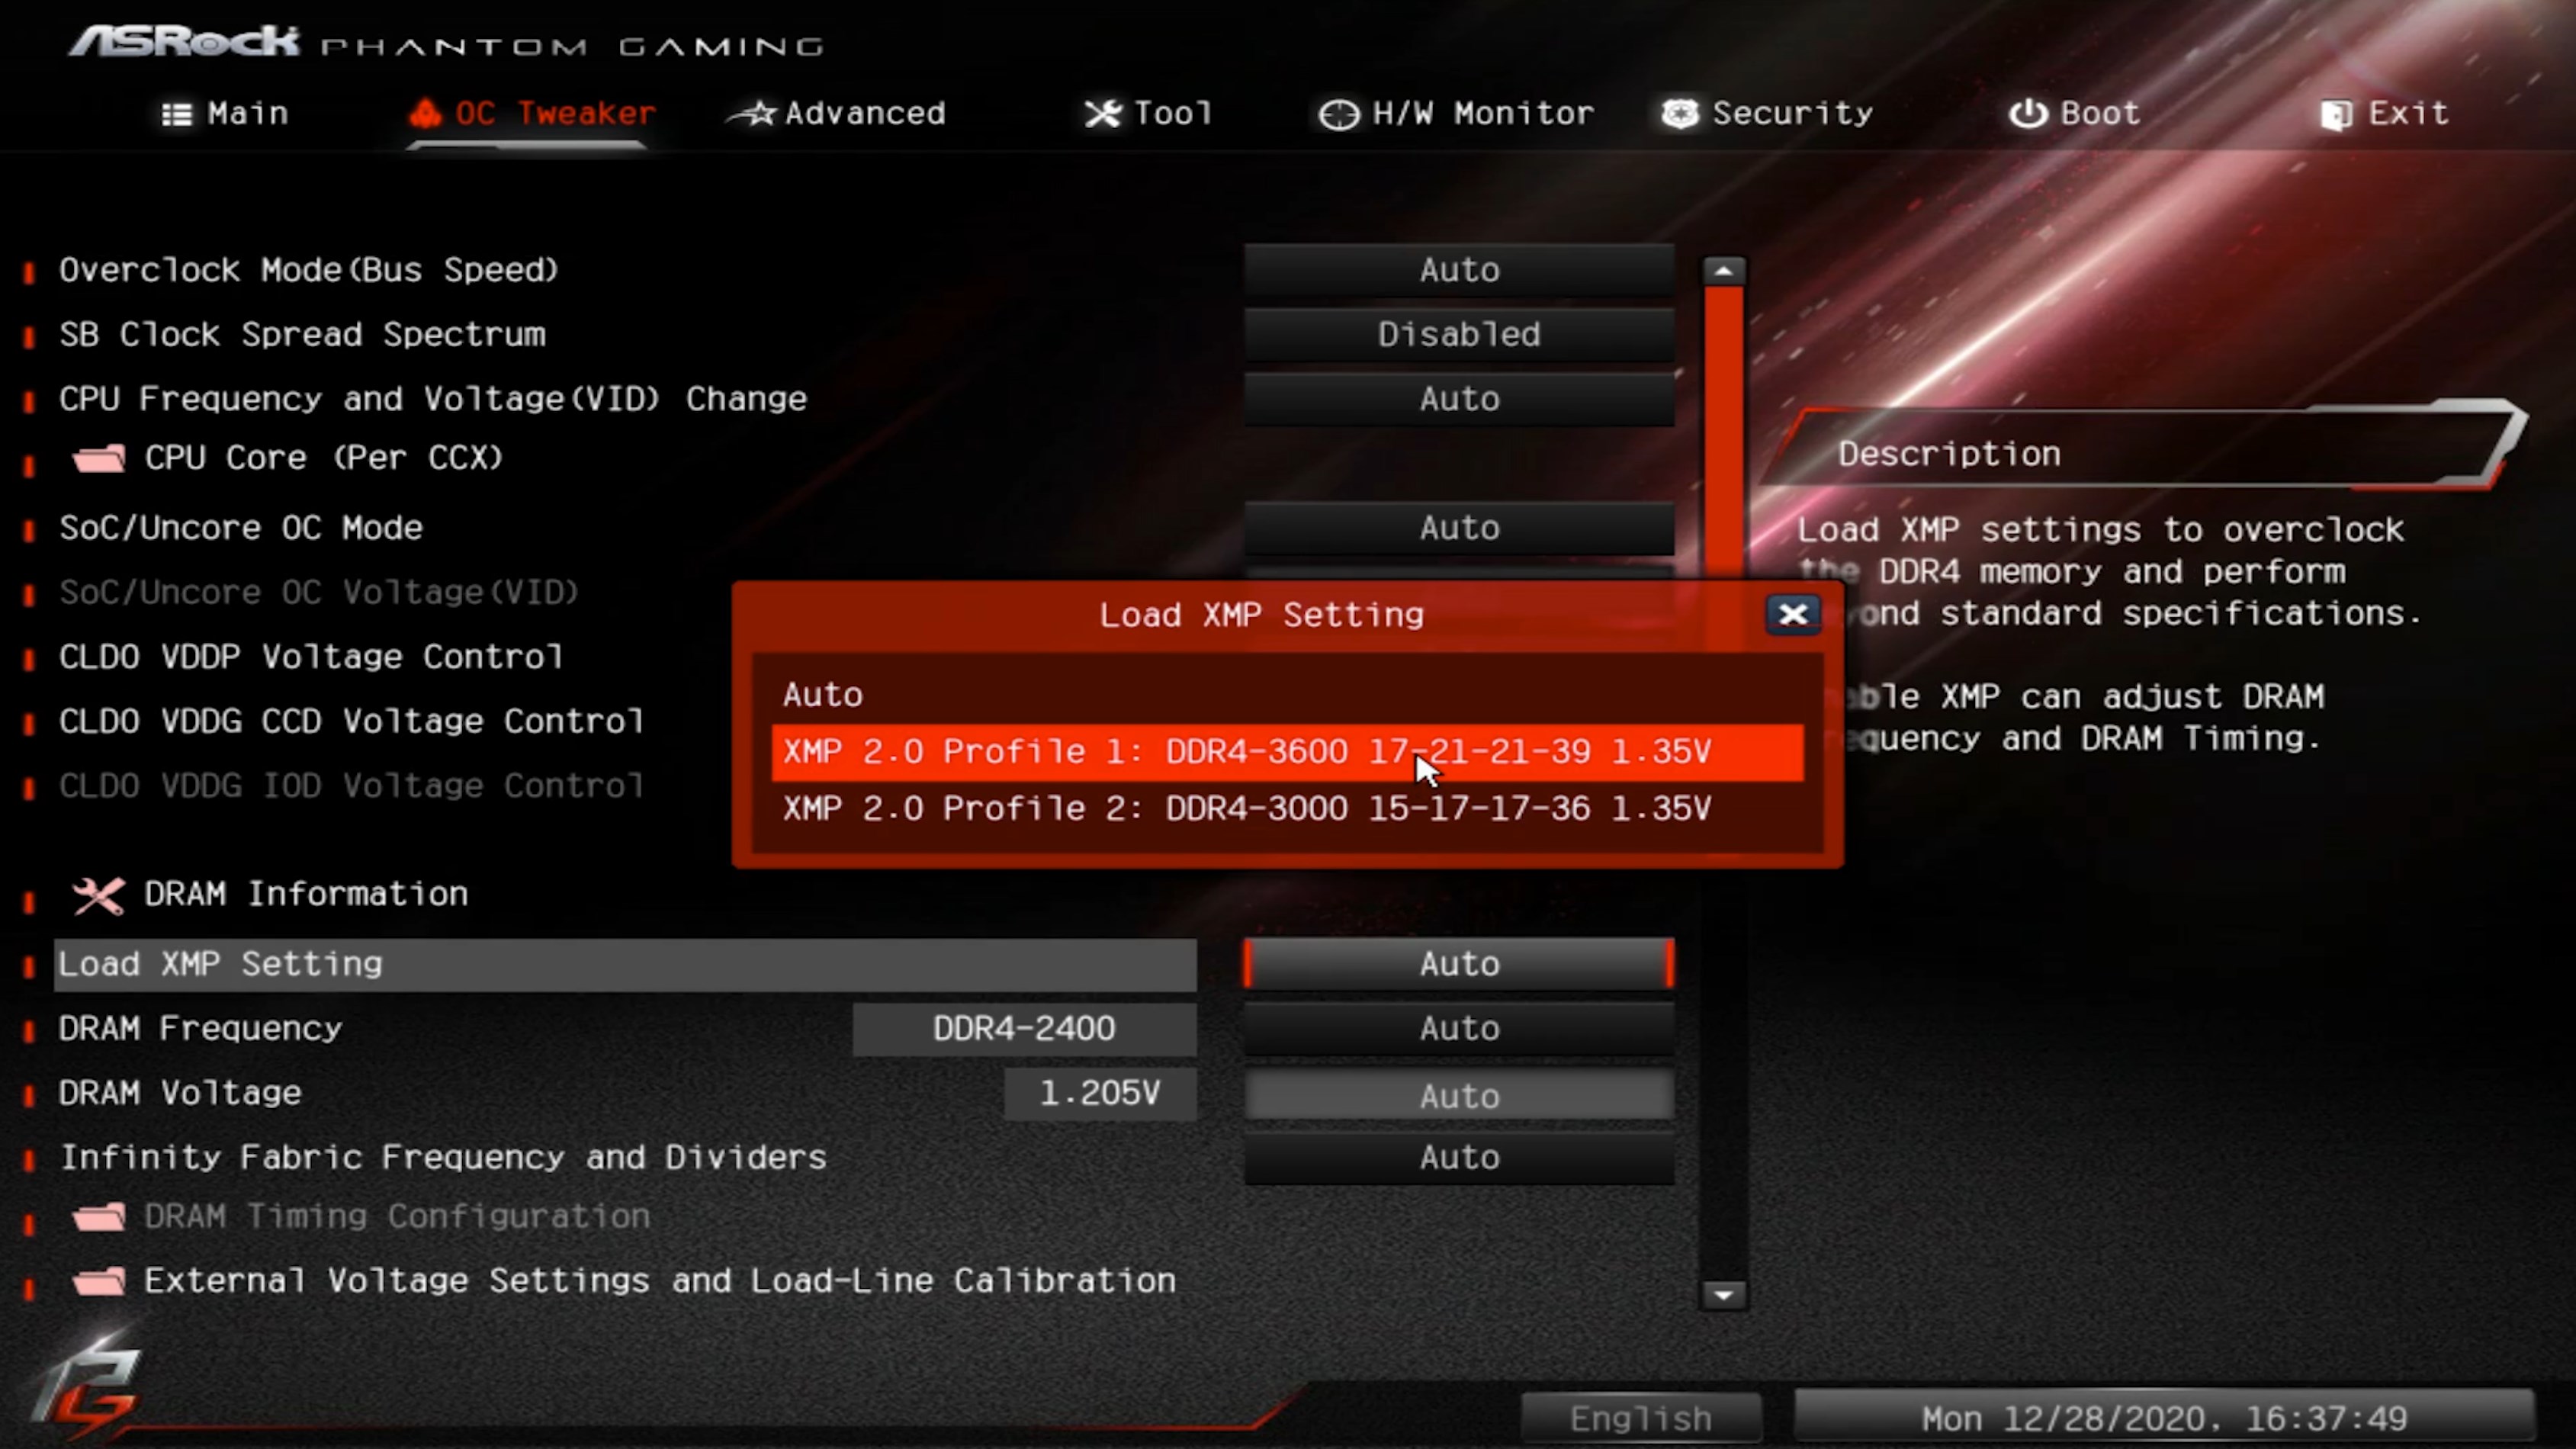Go to the Tool tab
This screenshot has width=2576, height=1449.
point(1149,113)
